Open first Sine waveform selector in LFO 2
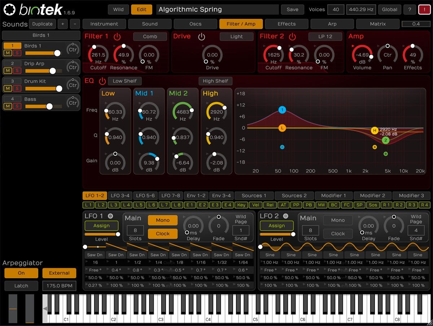 (x=270, y=255)
